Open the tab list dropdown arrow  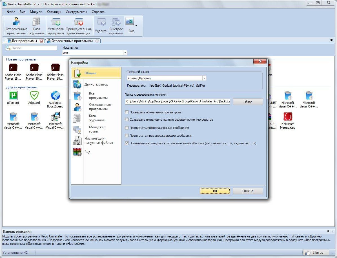point(331,40)
